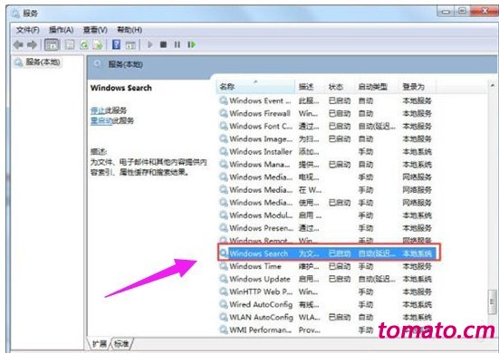This screenshot has width=499, height=353.
Task: Select the Windows Update service row
Action: click(x=327, y=279)
